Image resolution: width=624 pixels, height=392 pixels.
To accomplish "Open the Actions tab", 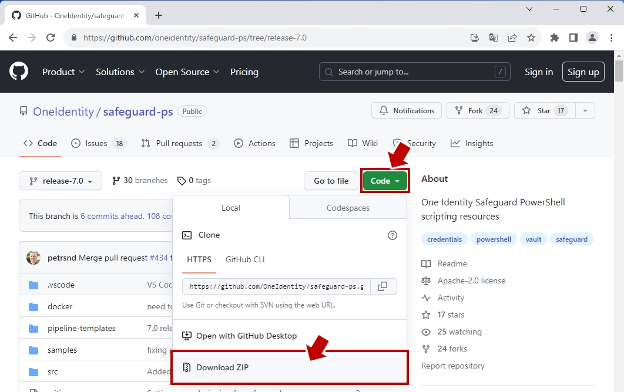I will coord(254,144).
